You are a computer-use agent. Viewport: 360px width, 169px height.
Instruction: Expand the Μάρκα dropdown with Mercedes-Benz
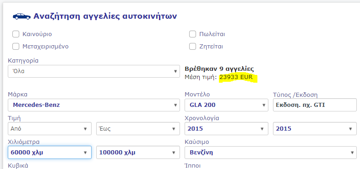[x=94, y=105]
